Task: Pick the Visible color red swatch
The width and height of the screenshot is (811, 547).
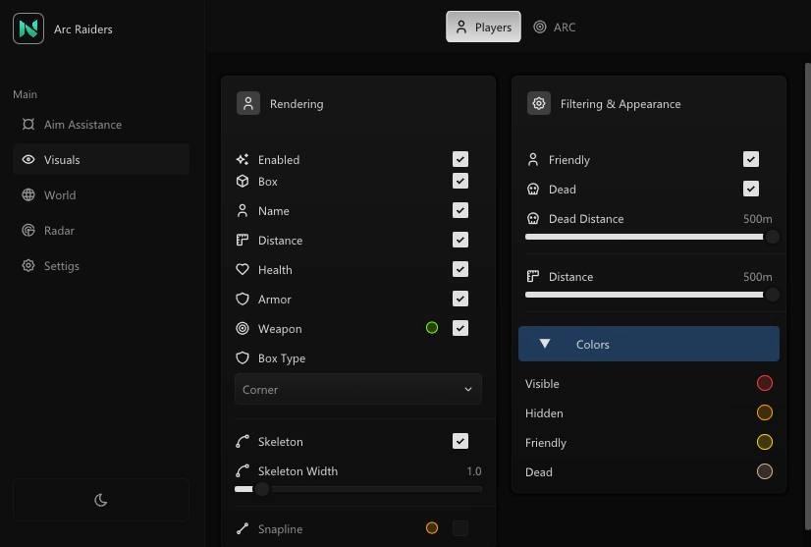Action: 765,384
